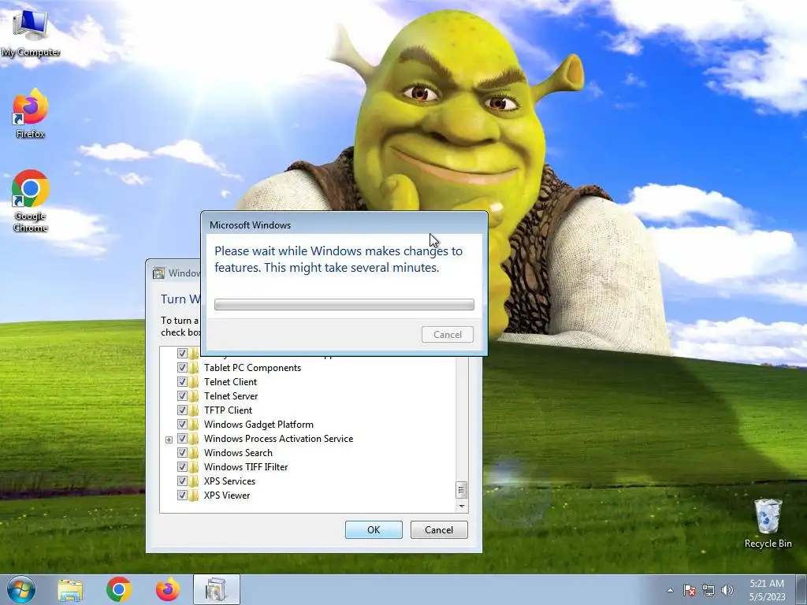Show hidden tray icons arrow
The image size is (807, 605).
(x=670, y=590)
